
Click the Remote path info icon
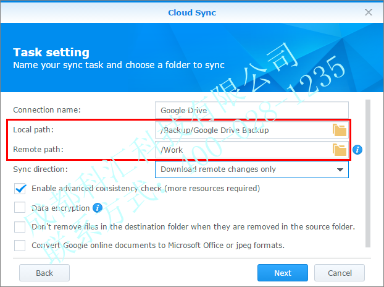357,150
